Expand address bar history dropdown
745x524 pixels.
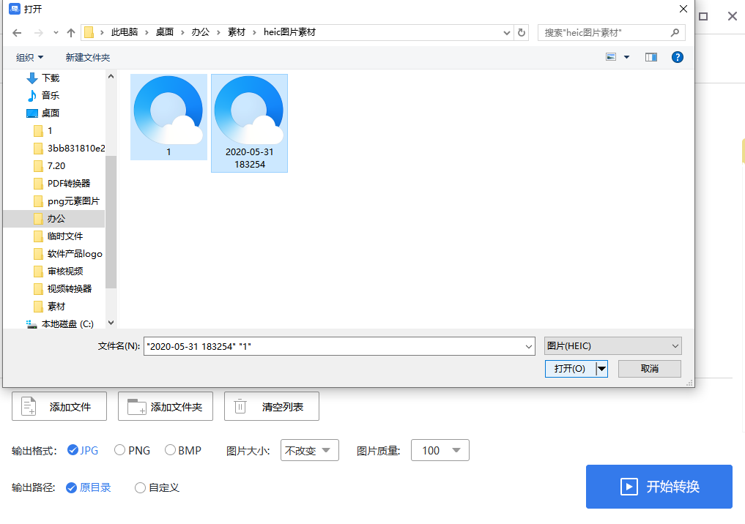tap(506, 33)
